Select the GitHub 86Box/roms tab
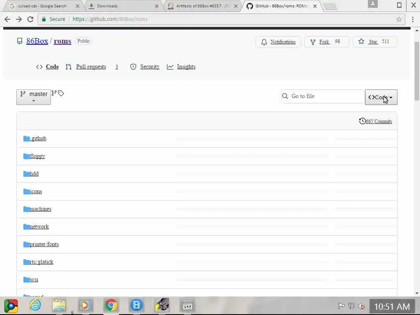 [x=281, y=6]
